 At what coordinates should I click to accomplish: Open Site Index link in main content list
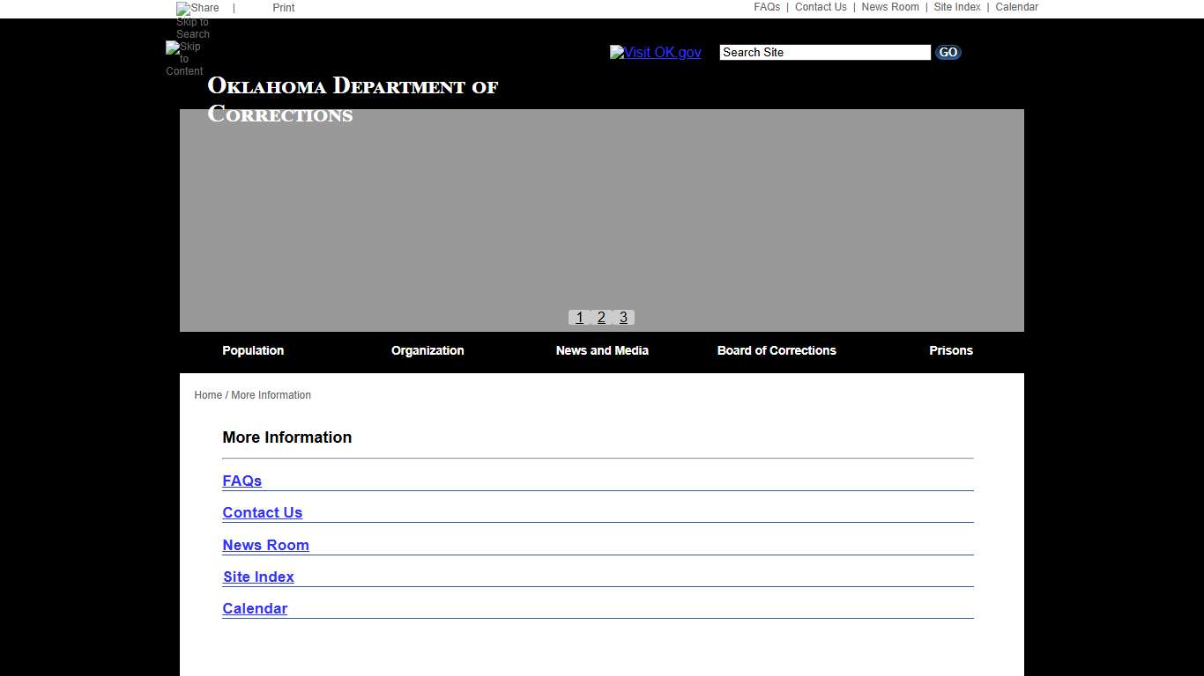tap(258, 577)
